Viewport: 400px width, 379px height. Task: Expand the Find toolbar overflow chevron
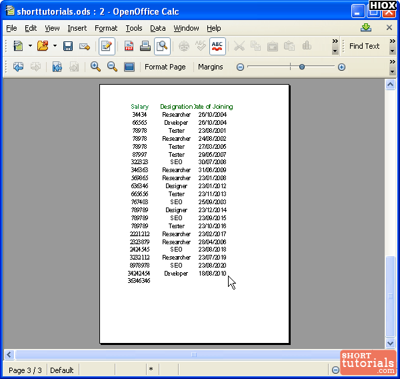[393, 41]
